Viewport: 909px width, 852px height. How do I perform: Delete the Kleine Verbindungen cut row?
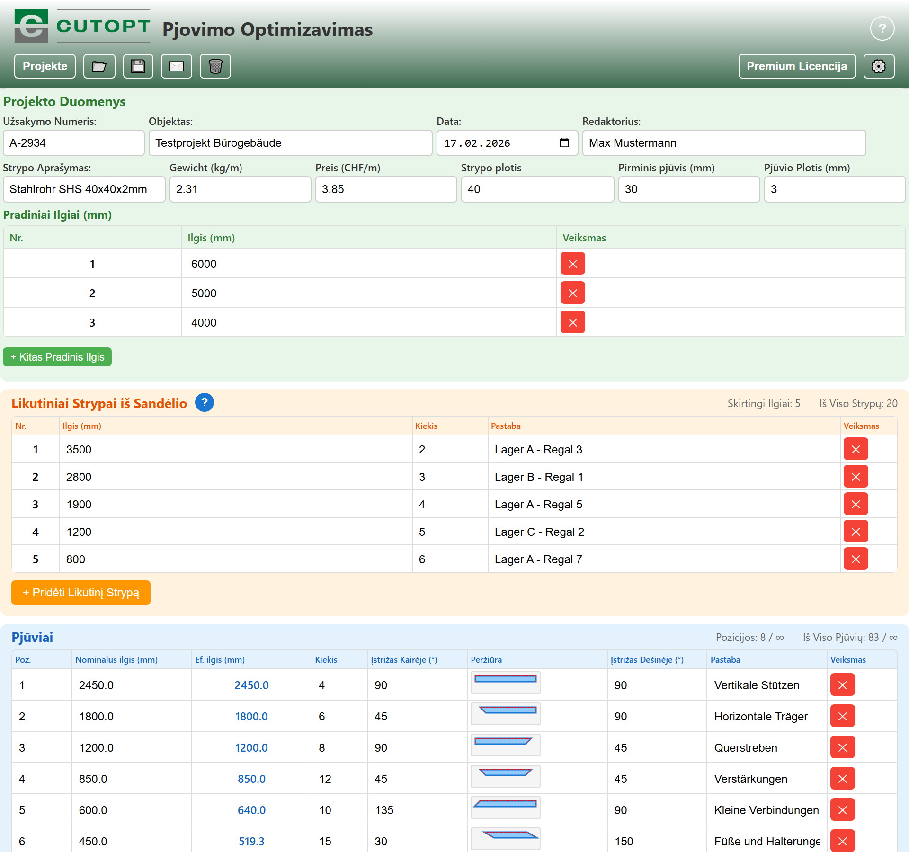(842, 810)
